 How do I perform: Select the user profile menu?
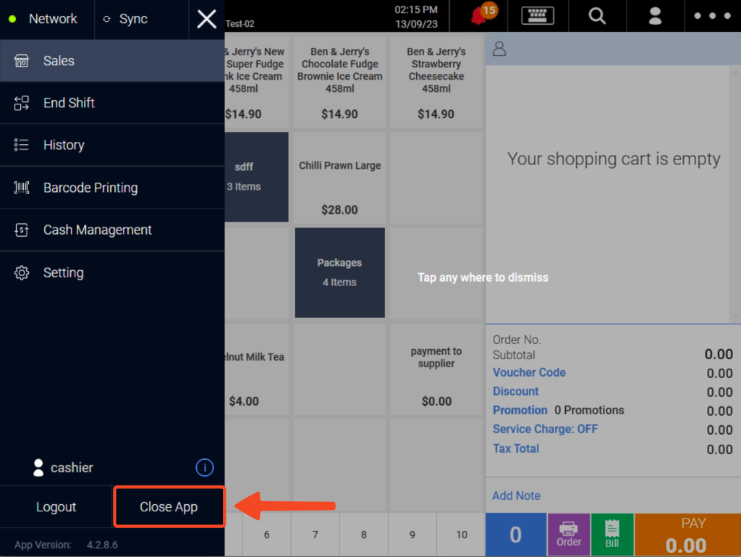655,16
